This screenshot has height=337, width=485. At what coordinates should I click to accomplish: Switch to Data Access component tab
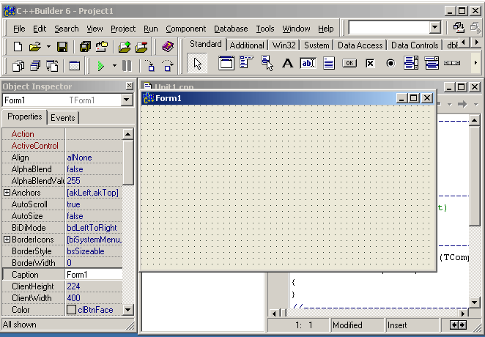coord(360,45)
